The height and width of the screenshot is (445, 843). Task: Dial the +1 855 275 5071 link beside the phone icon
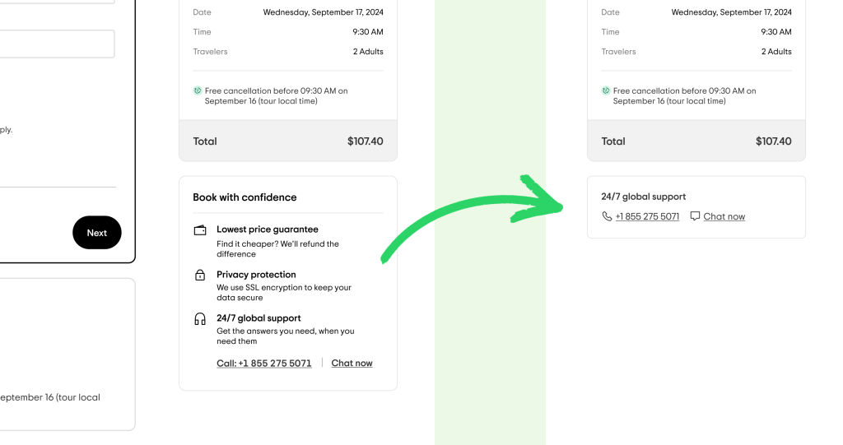click(647, 216)
